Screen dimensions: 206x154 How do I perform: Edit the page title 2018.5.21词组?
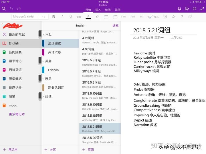tap(152, 30)
